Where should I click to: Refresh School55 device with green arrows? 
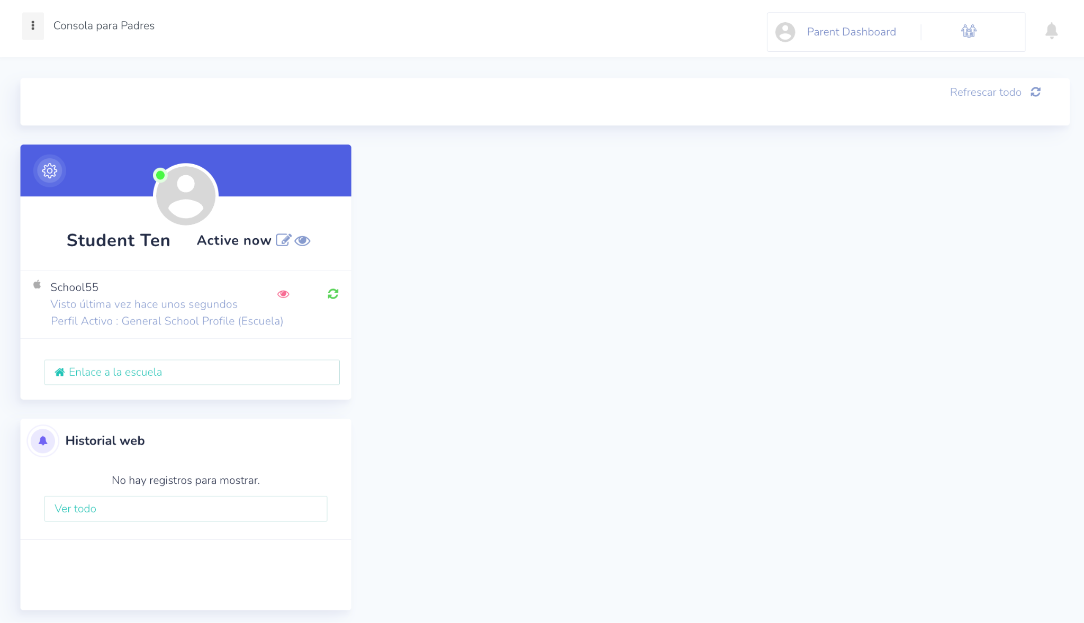pos(333,294)
